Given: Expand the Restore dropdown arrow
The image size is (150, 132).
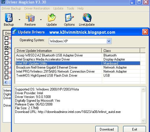Looking at the screenshot, I should [41, 20].
